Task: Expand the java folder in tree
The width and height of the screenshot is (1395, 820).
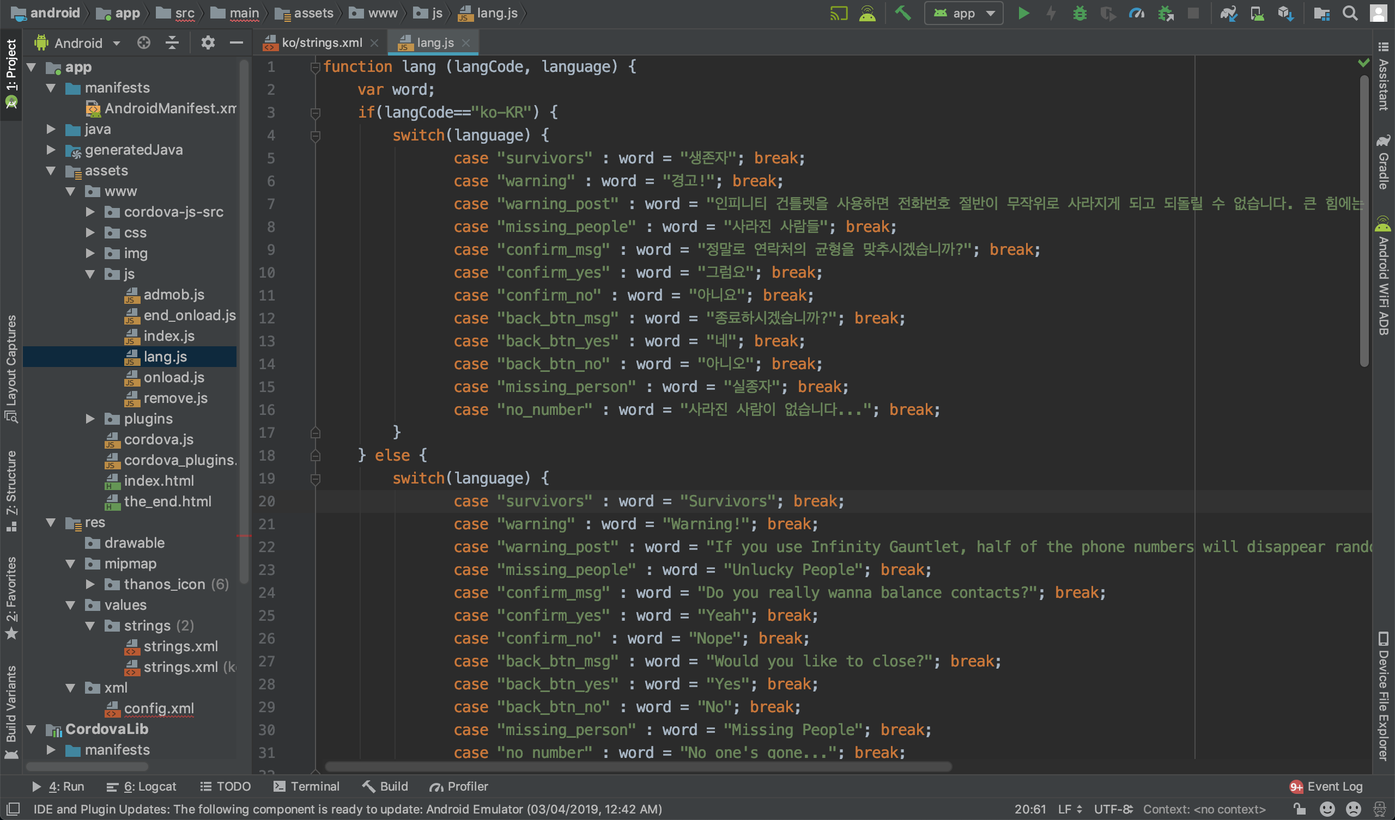Action: (x=51, y=130)
